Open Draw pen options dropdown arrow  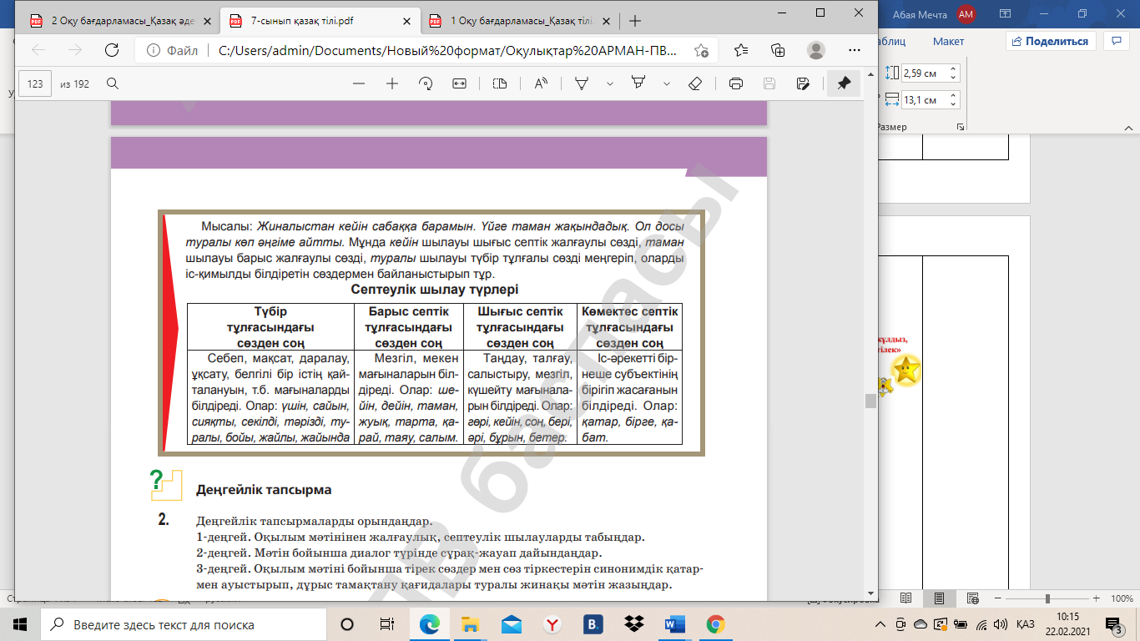pyautogui.click(x=610, y=83)
